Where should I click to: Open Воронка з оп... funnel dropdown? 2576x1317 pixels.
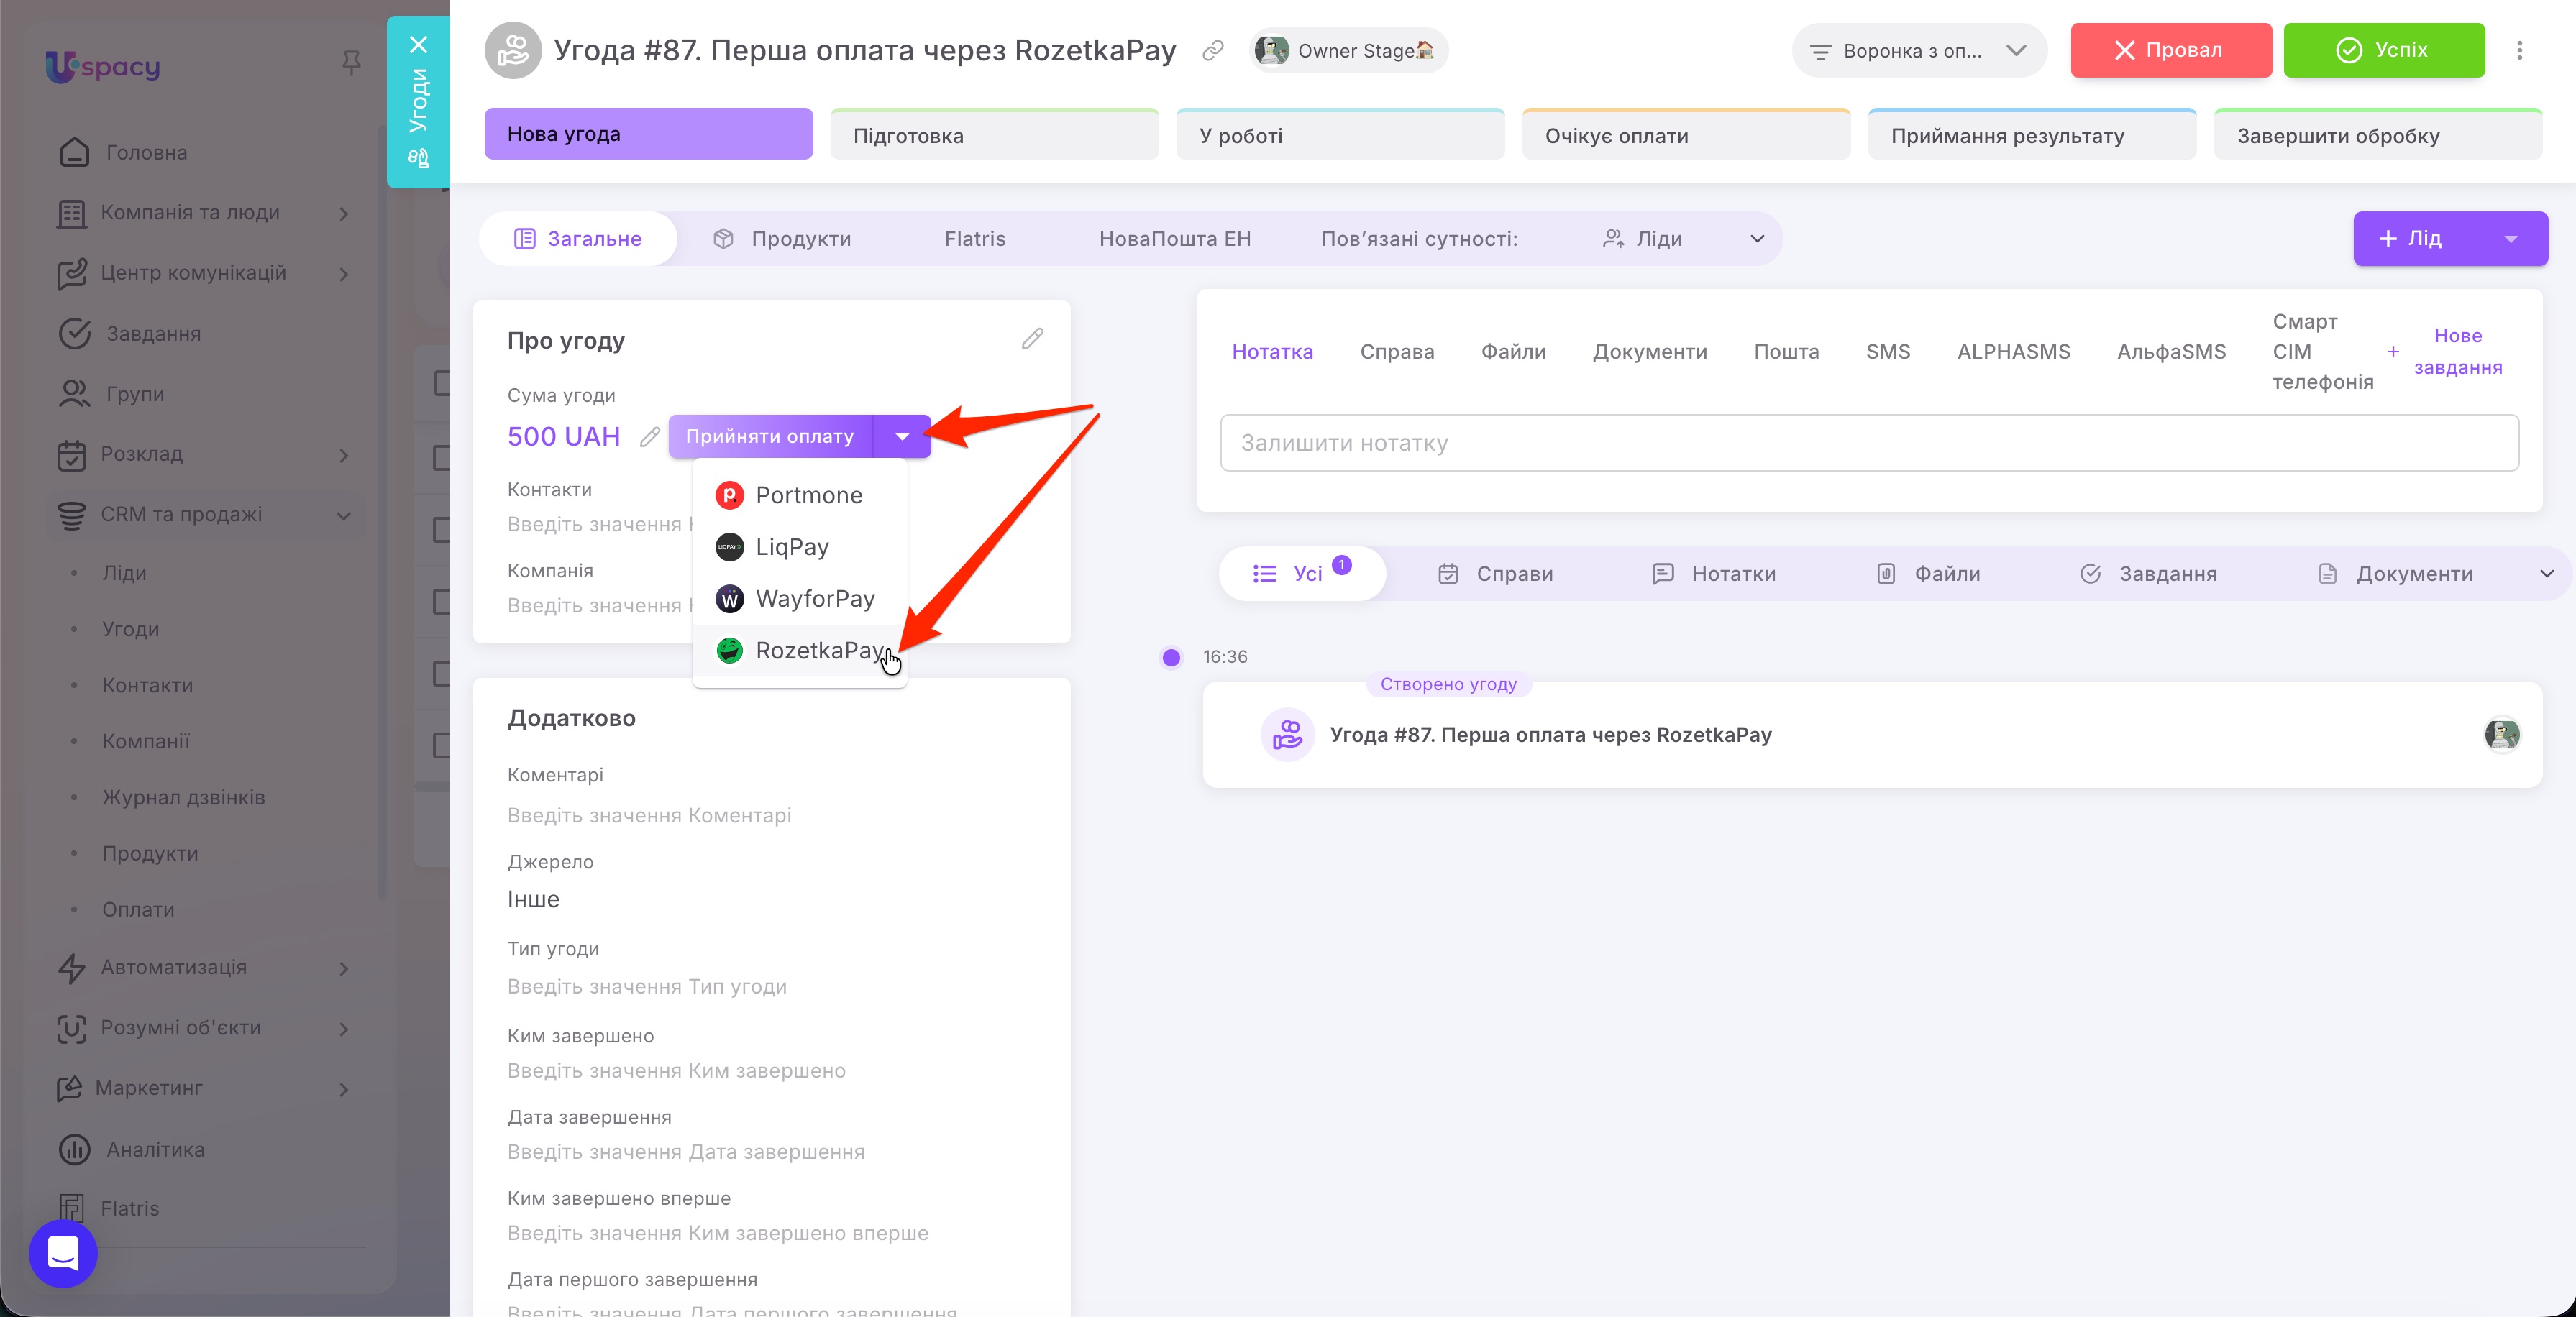point(1919,50)
